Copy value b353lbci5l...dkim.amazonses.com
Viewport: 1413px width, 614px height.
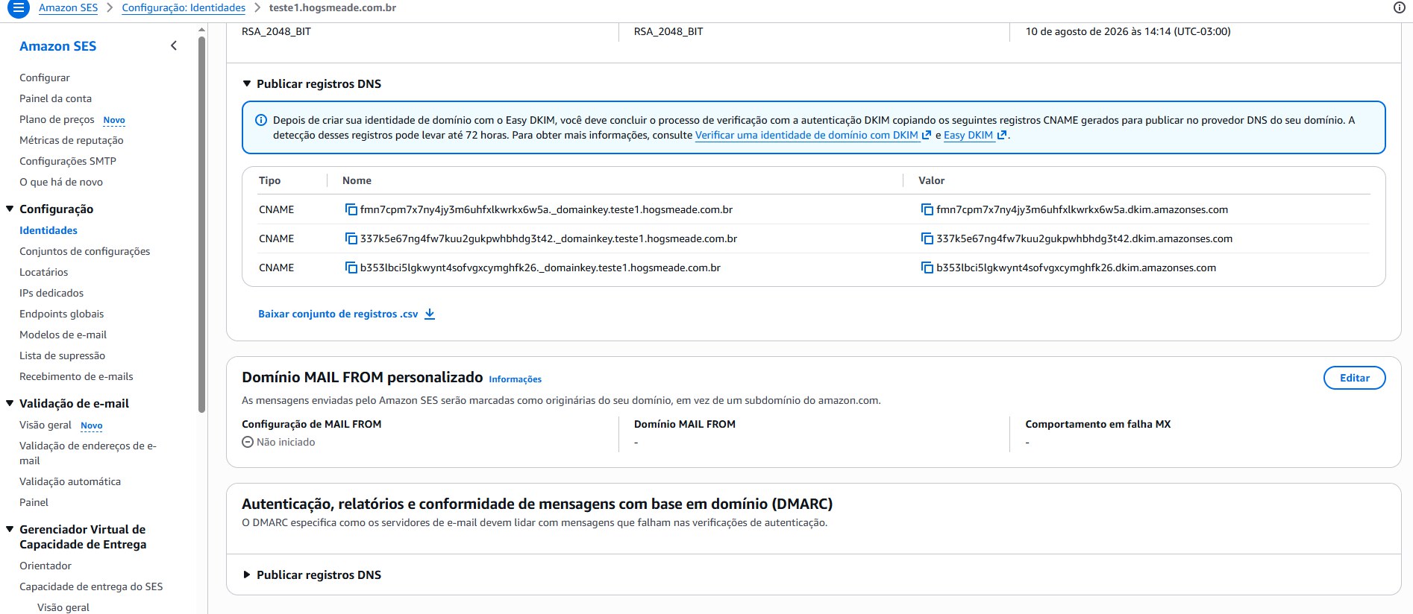927,268
